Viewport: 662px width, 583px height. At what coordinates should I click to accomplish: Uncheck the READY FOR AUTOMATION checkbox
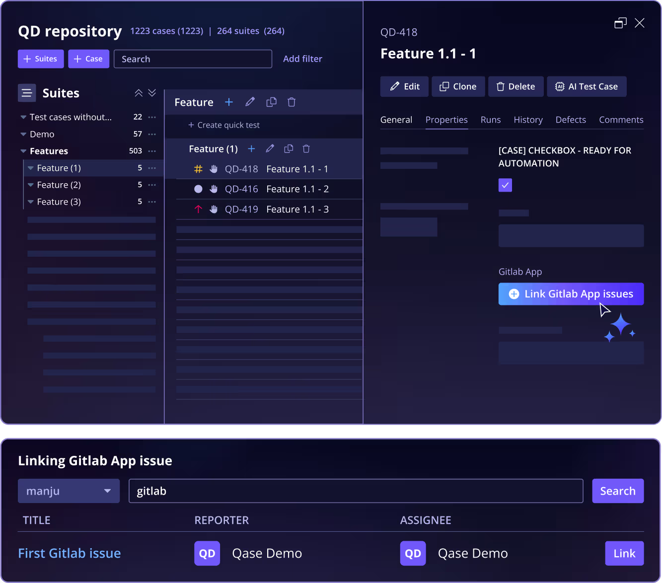pyautogui.click(x=505, y=185)
